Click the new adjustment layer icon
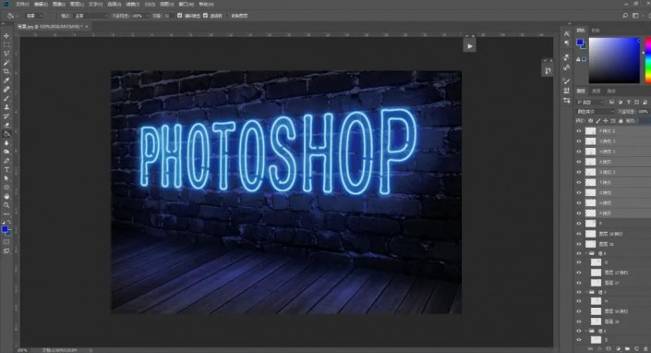This screenshot has height=353, width=651. click(x=618, y=349)
